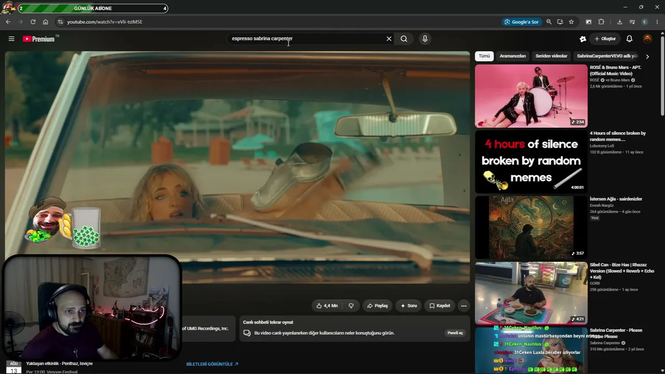
Task: Open YouTube notifications bell
Action: coord(629,39)
